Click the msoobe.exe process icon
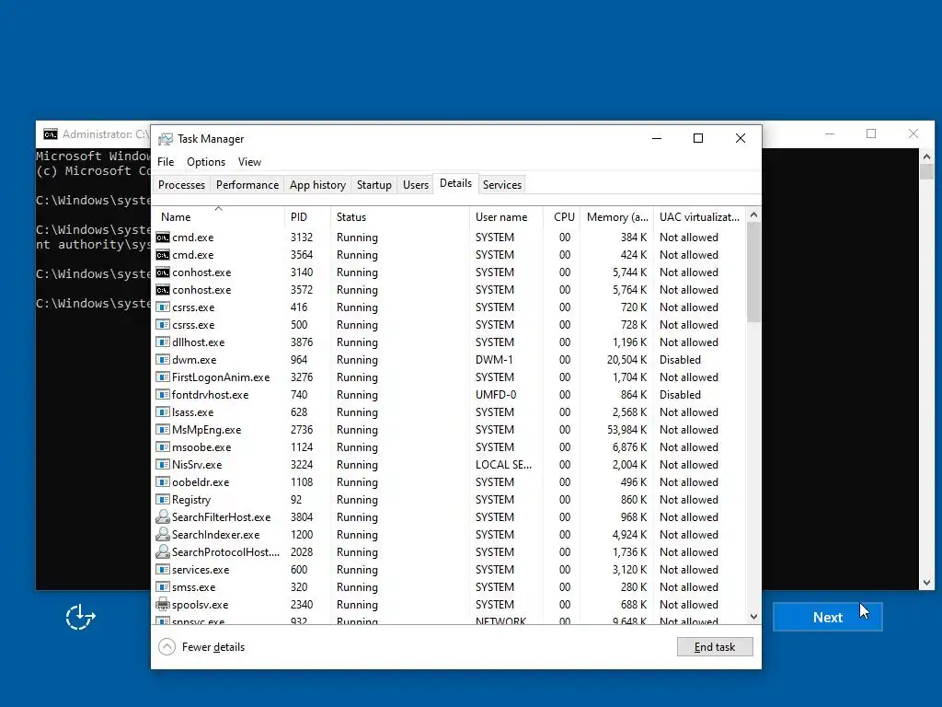The width and height of the screenshot is (942, 707). 162,446
